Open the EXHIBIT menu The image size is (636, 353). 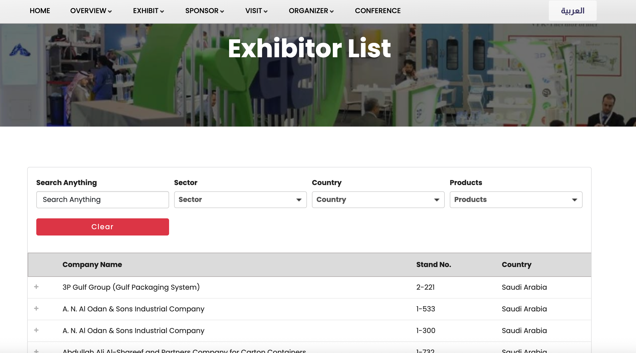coord(148,11)
